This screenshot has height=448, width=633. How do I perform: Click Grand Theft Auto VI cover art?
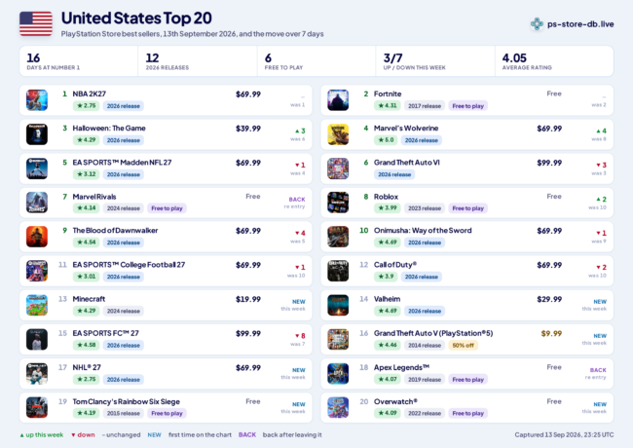coord(338,168)
